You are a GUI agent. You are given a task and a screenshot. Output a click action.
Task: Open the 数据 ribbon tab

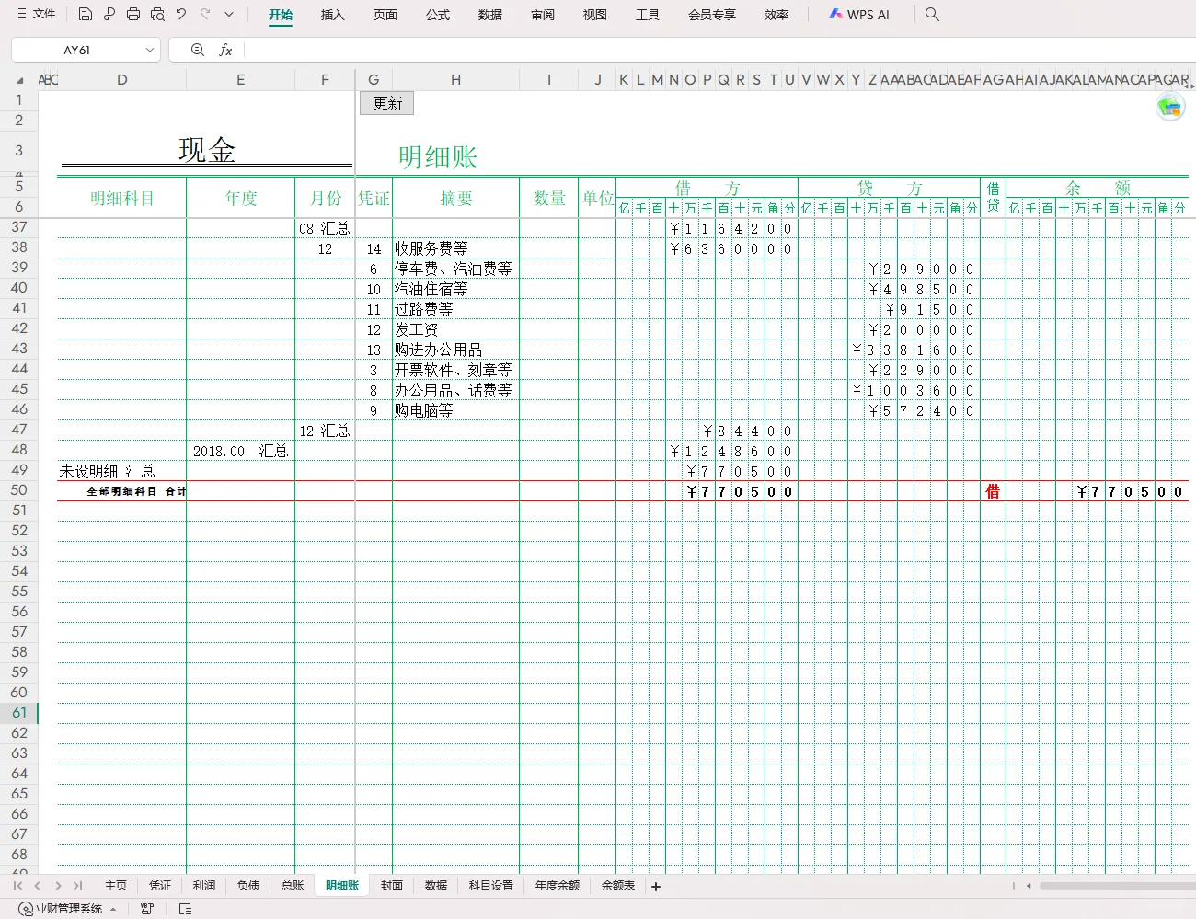(490, 15)
